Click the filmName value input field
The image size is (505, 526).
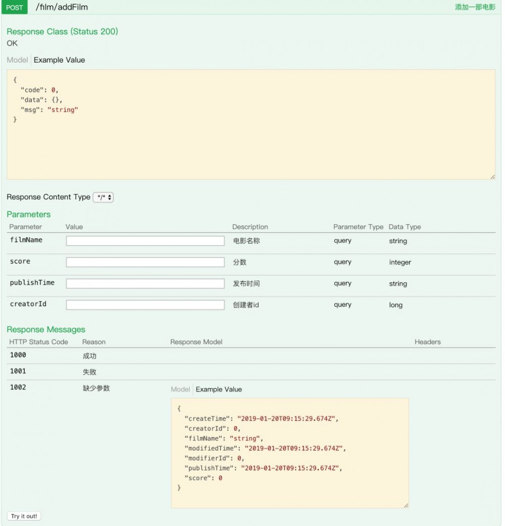coord(145,240)
